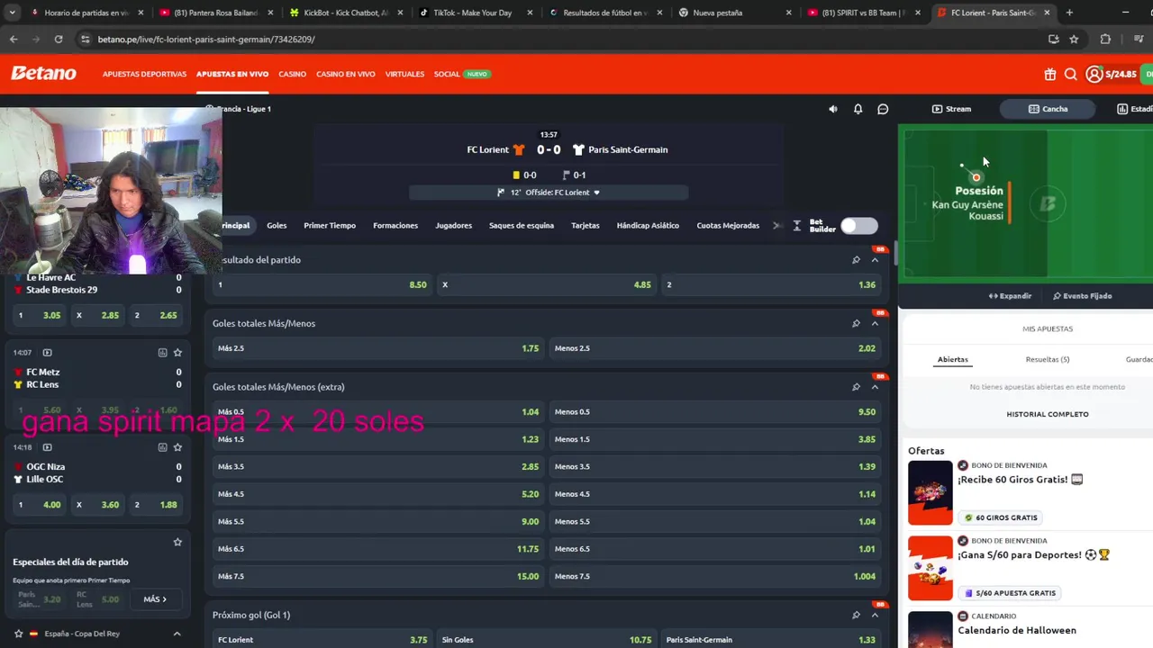Show more market tabs with right arrow
Viewport: 1153px width, 648px height.
[777, 226]
